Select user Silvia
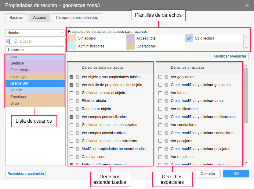 35,103
